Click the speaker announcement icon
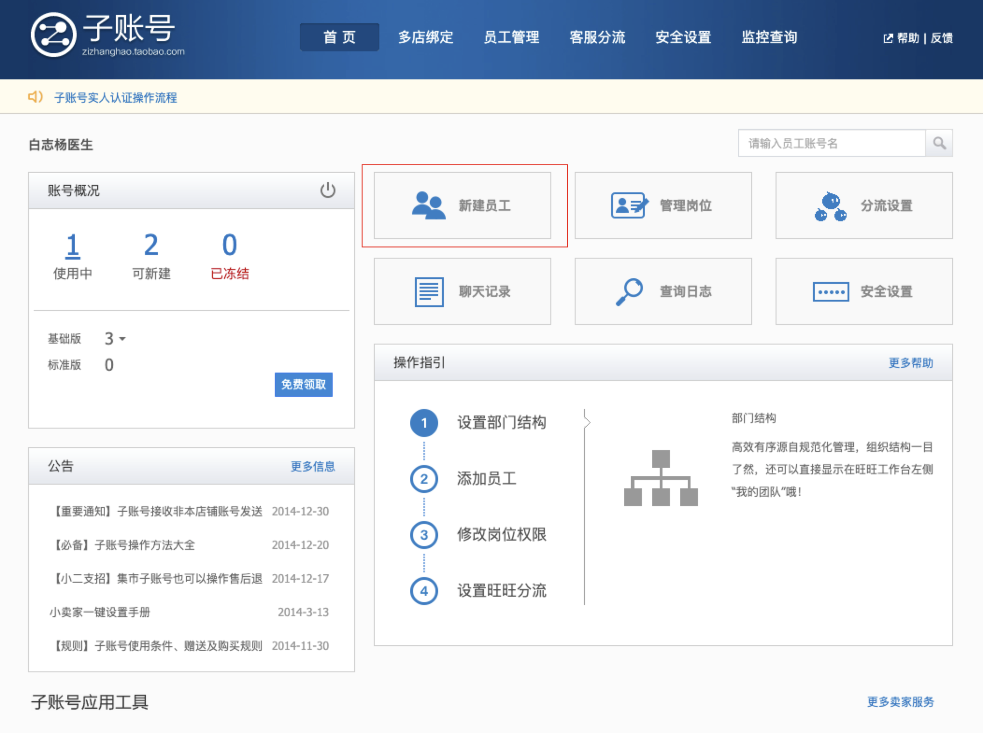This screenshot has height=733, width=983. (36, 97)
